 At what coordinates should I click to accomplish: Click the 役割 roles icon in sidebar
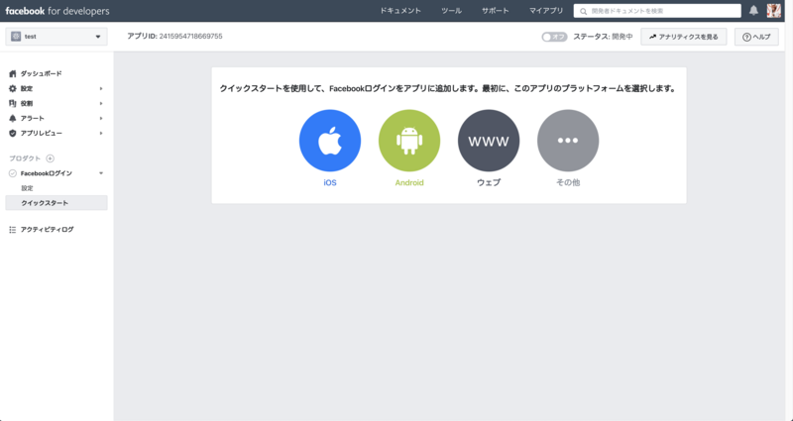(x=13, y=103)
